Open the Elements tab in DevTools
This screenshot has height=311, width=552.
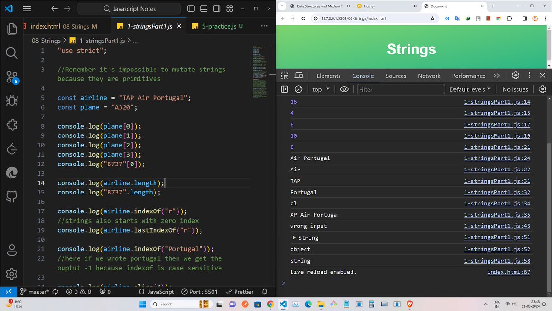click(x=328, y=76)
